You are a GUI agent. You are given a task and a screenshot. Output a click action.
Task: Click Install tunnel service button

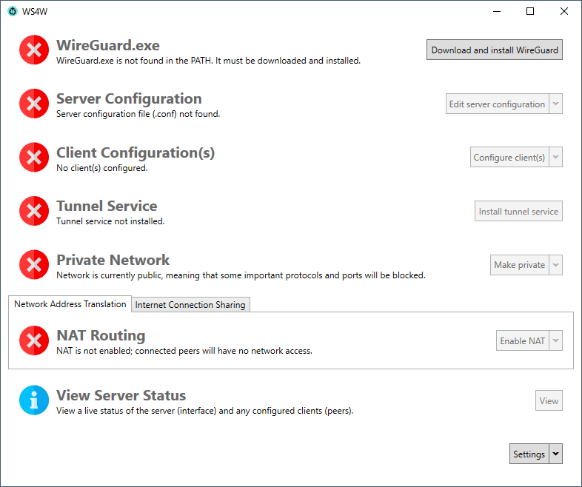[518, 211]
